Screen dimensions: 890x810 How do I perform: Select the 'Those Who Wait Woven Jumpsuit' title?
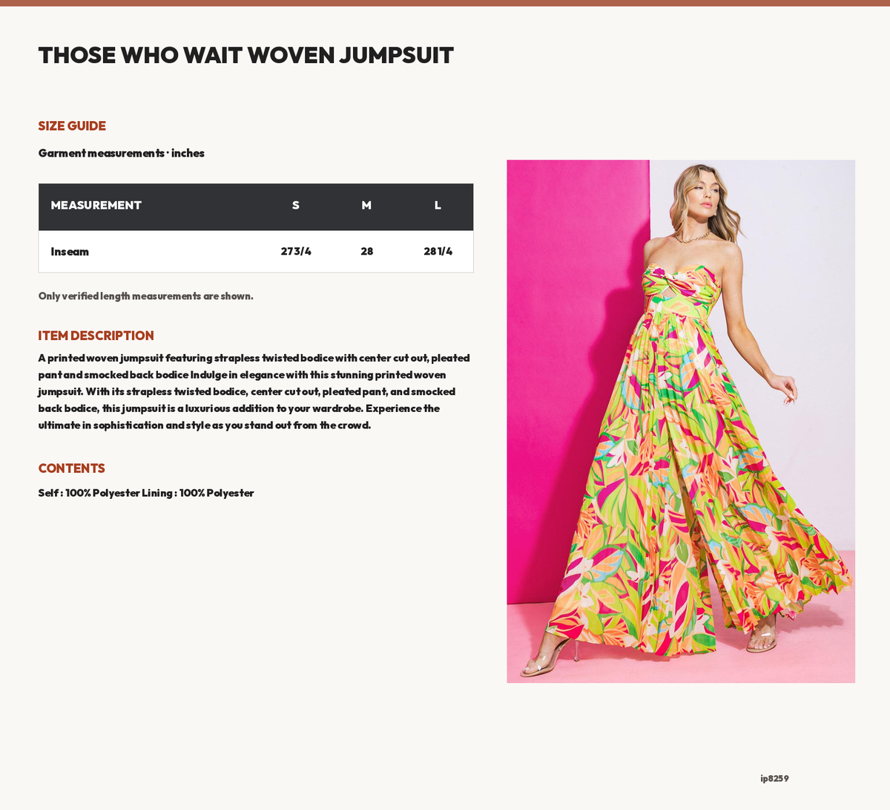point(245,55)
